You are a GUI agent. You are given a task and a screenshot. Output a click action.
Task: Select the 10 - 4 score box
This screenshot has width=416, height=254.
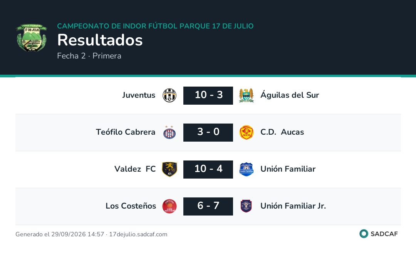pos(208,169)
